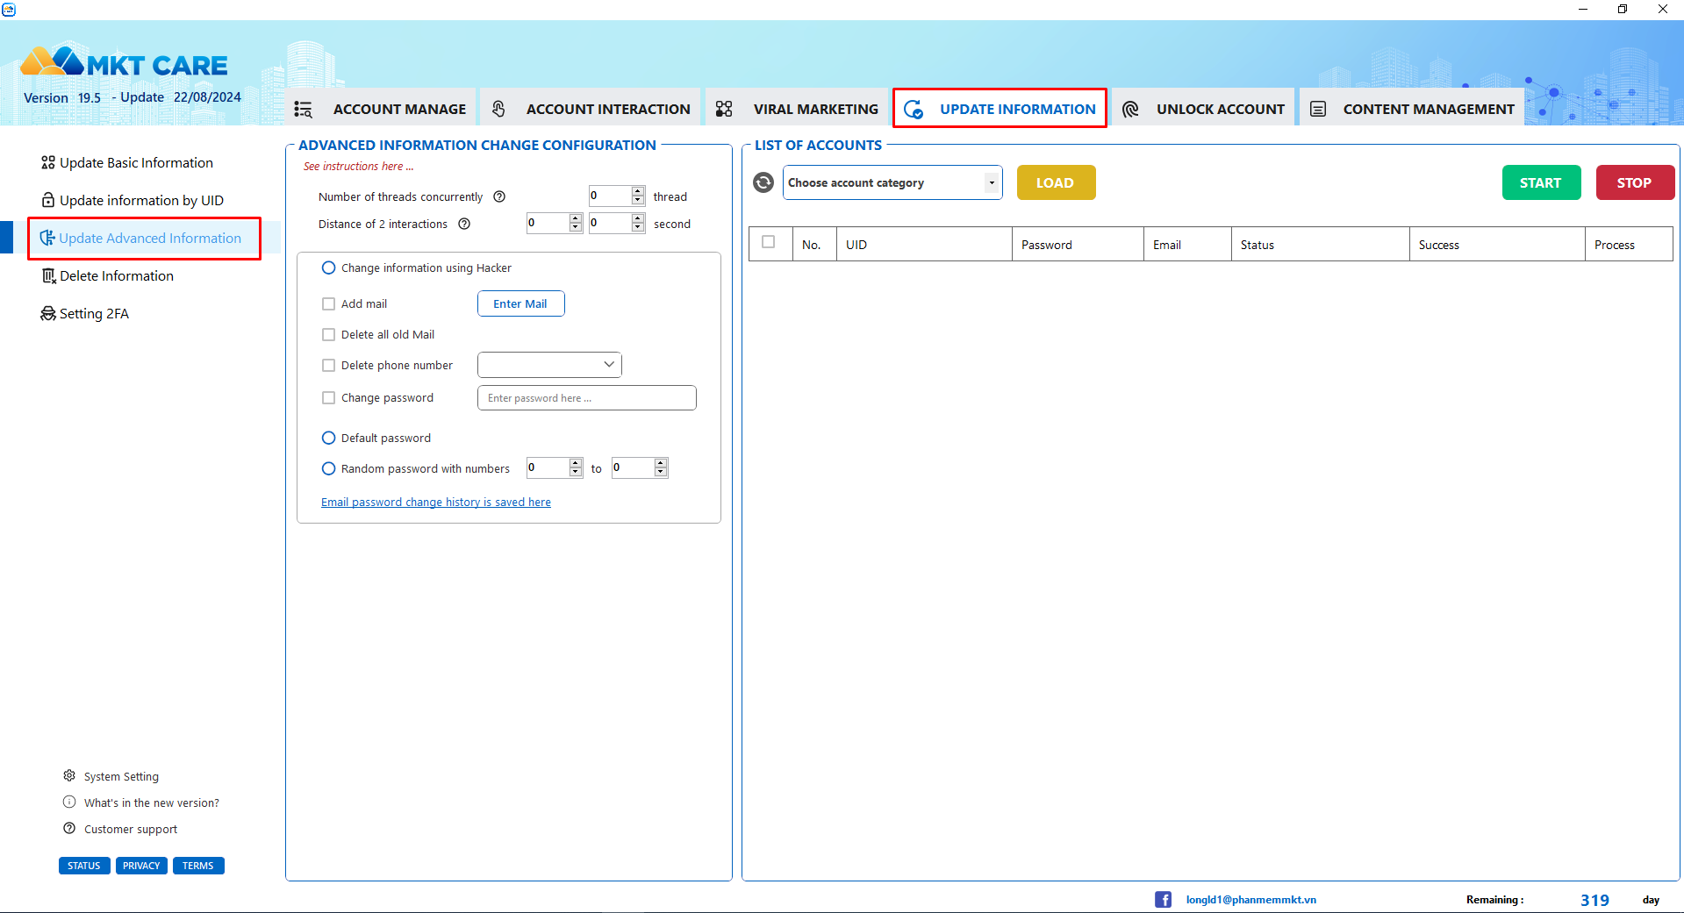Switch to the ACCOUNT MANAGE tab

click(381, 109)
